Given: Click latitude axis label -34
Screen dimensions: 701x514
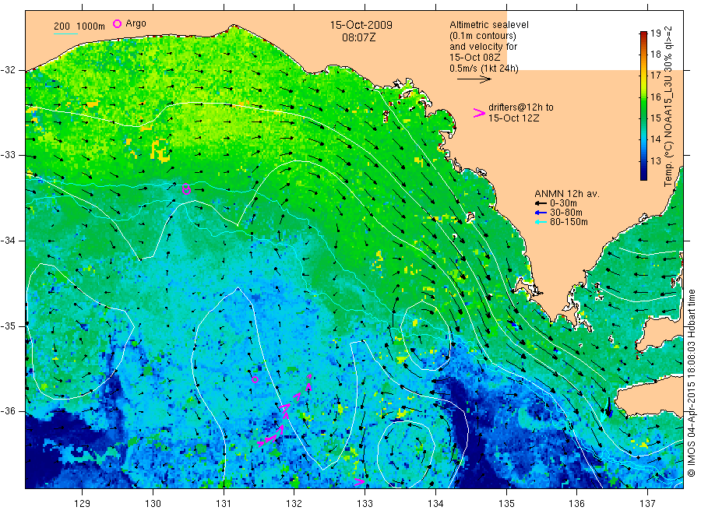Looking at the screenshot, I should (8, 241).
